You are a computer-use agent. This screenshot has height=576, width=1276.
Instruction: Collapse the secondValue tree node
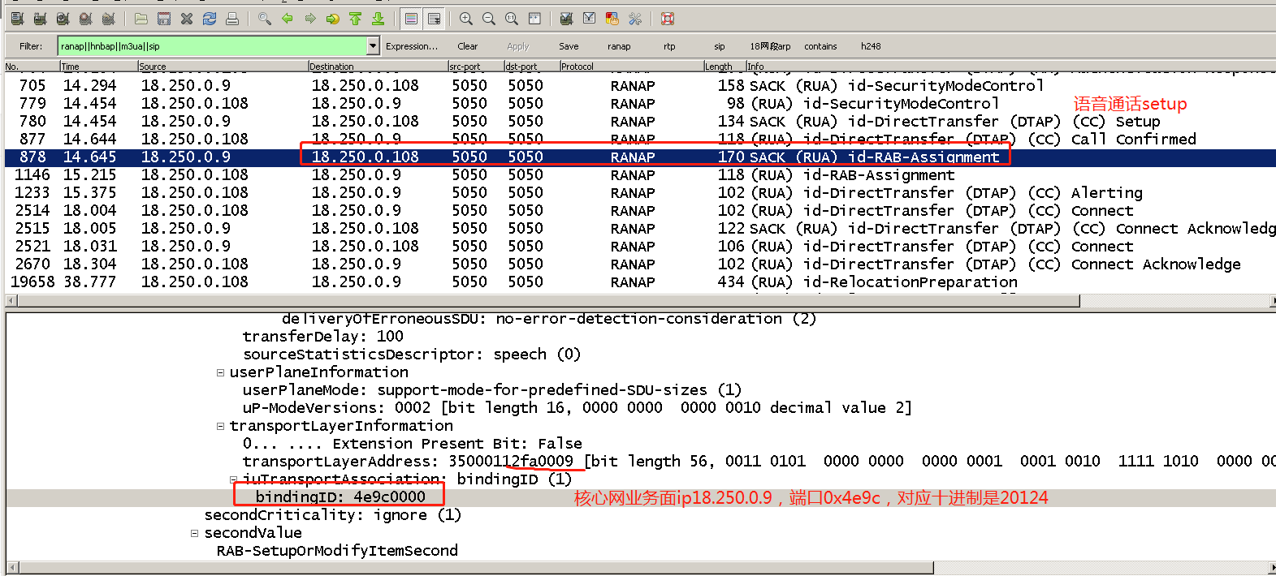tap(195, 533)
